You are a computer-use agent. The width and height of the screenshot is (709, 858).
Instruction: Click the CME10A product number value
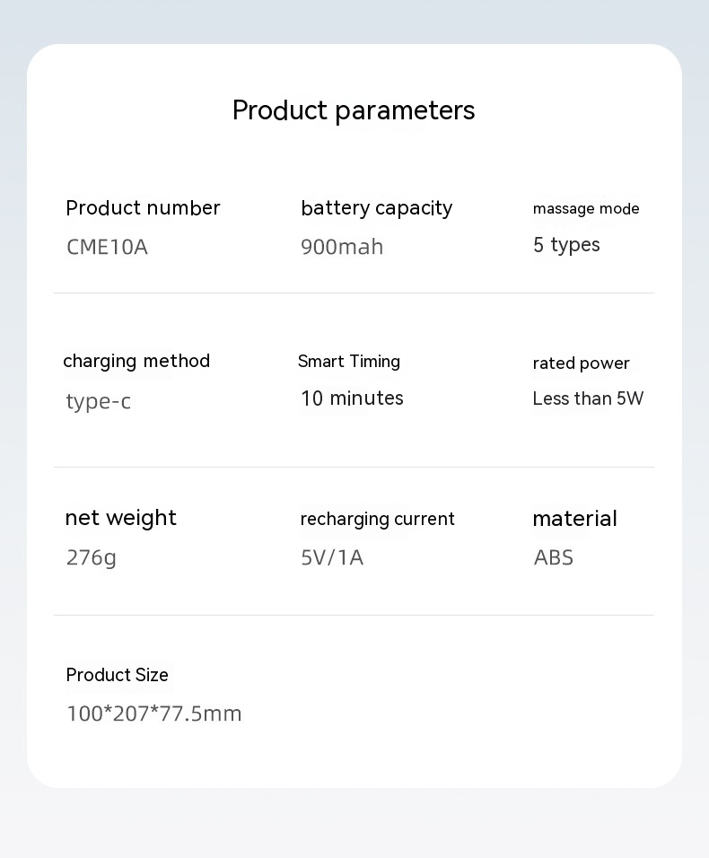107,247
